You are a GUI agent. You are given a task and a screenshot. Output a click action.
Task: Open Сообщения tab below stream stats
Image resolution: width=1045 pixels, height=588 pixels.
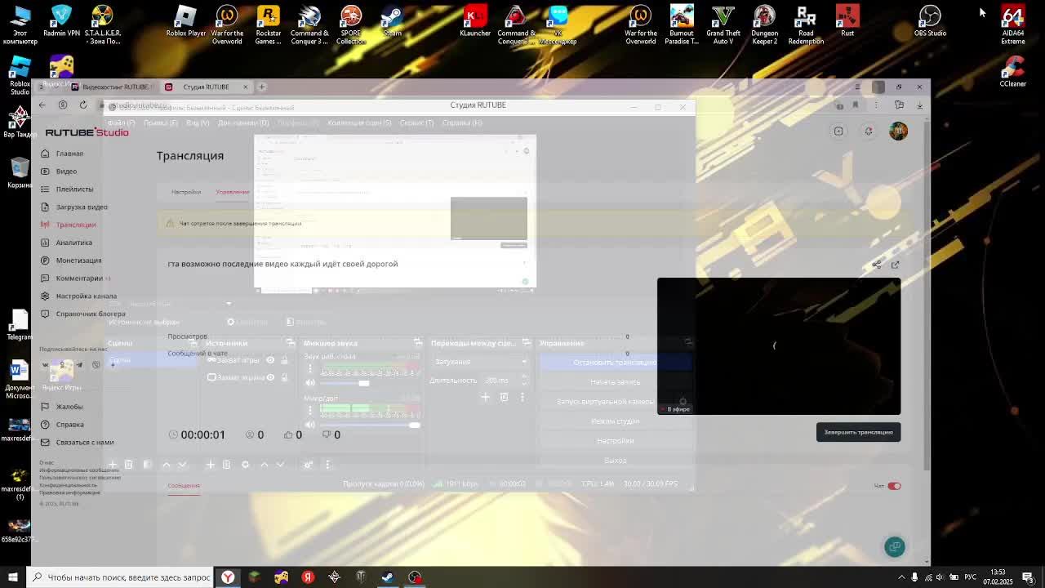184,485
